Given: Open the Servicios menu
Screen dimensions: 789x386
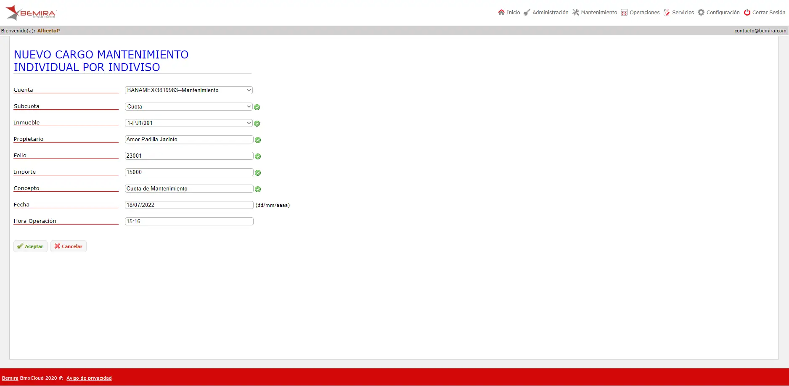Looking at the screenshot, I should pyautogui.click(x=679, y=13).
